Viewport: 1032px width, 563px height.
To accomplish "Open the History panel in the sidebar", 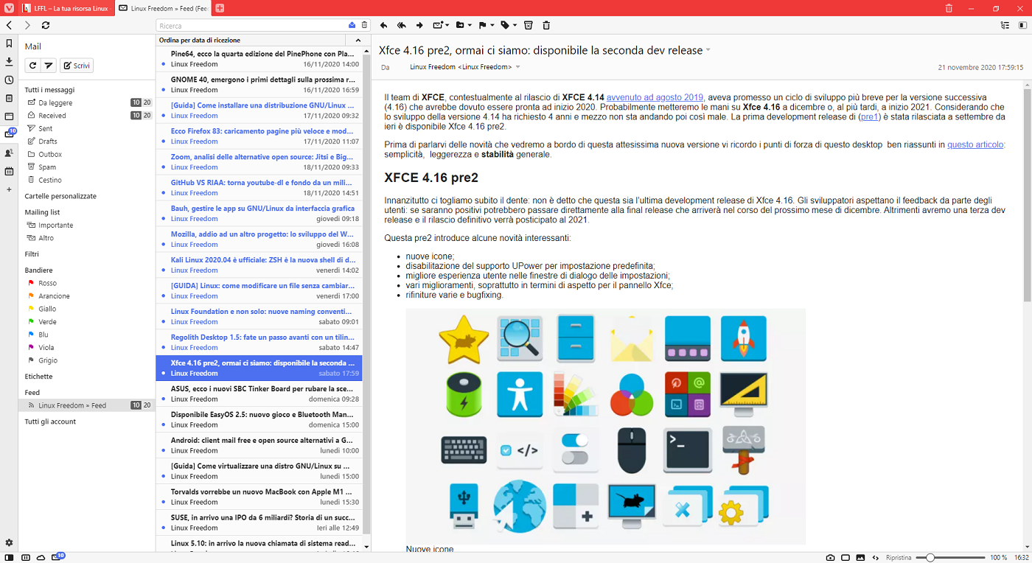I will pyautogui.click(x=9, y=80).
